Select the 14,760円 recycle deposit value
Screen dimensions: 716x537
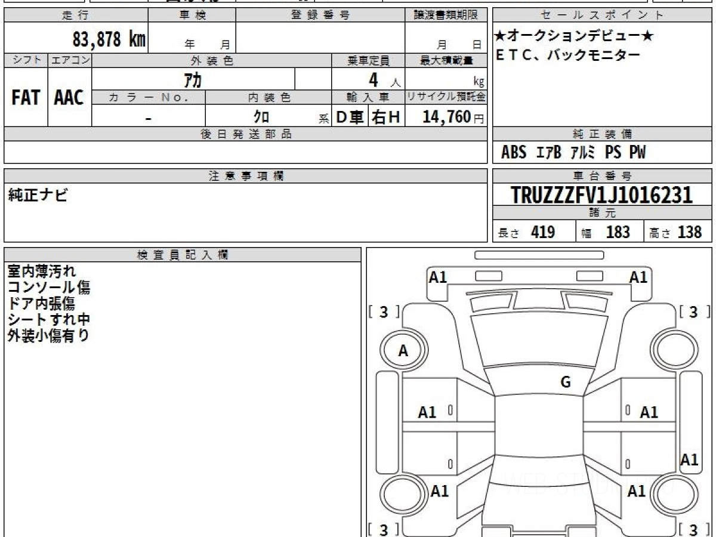tap(453, 117)
